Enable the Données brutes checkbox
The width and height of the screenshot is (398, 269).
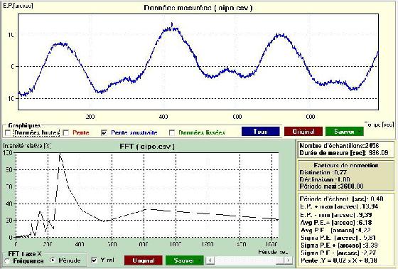click(8, 132)
